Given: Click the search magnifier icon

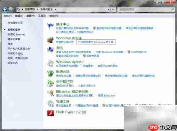Looking at the screenshot, I should click(172, 10).
